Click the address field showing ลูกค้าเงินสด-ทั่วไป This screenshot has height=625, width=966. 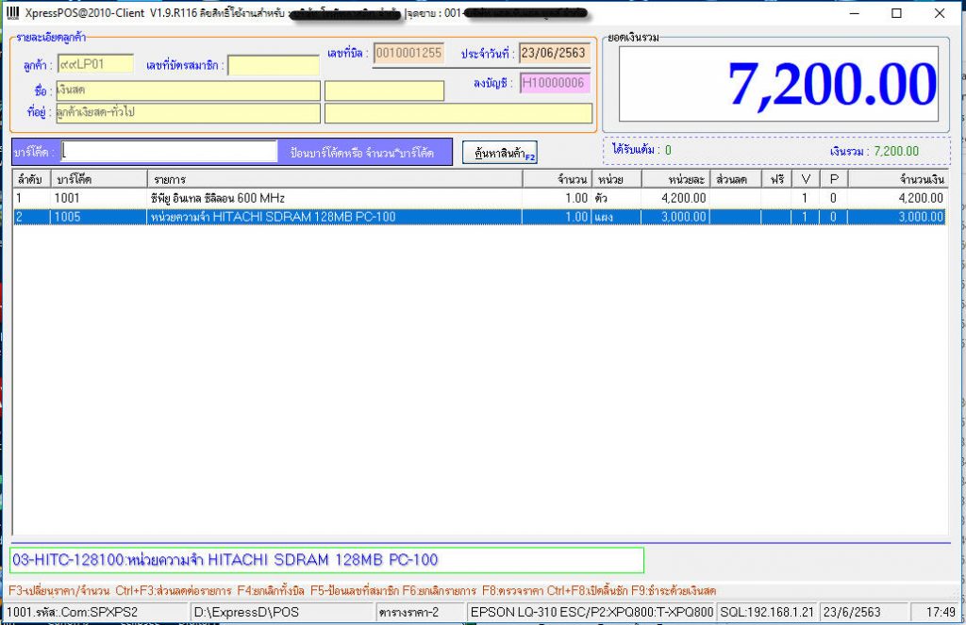point(189,113)
